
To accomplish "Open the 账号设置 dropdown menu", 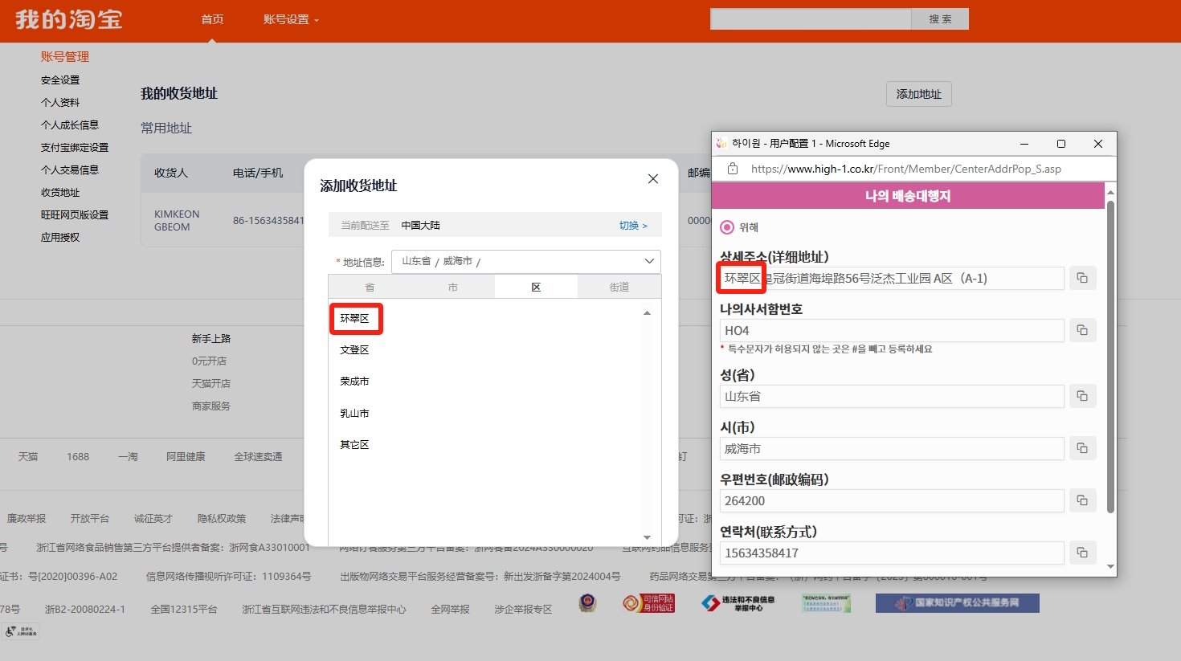I will (291, 19).
